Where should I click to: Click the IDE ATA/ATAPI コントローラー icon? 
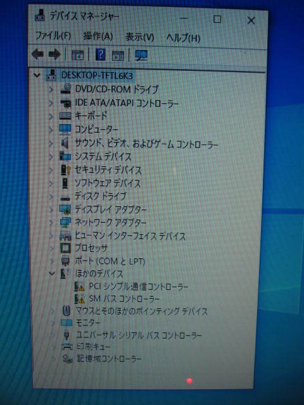(x=66, y=104)
